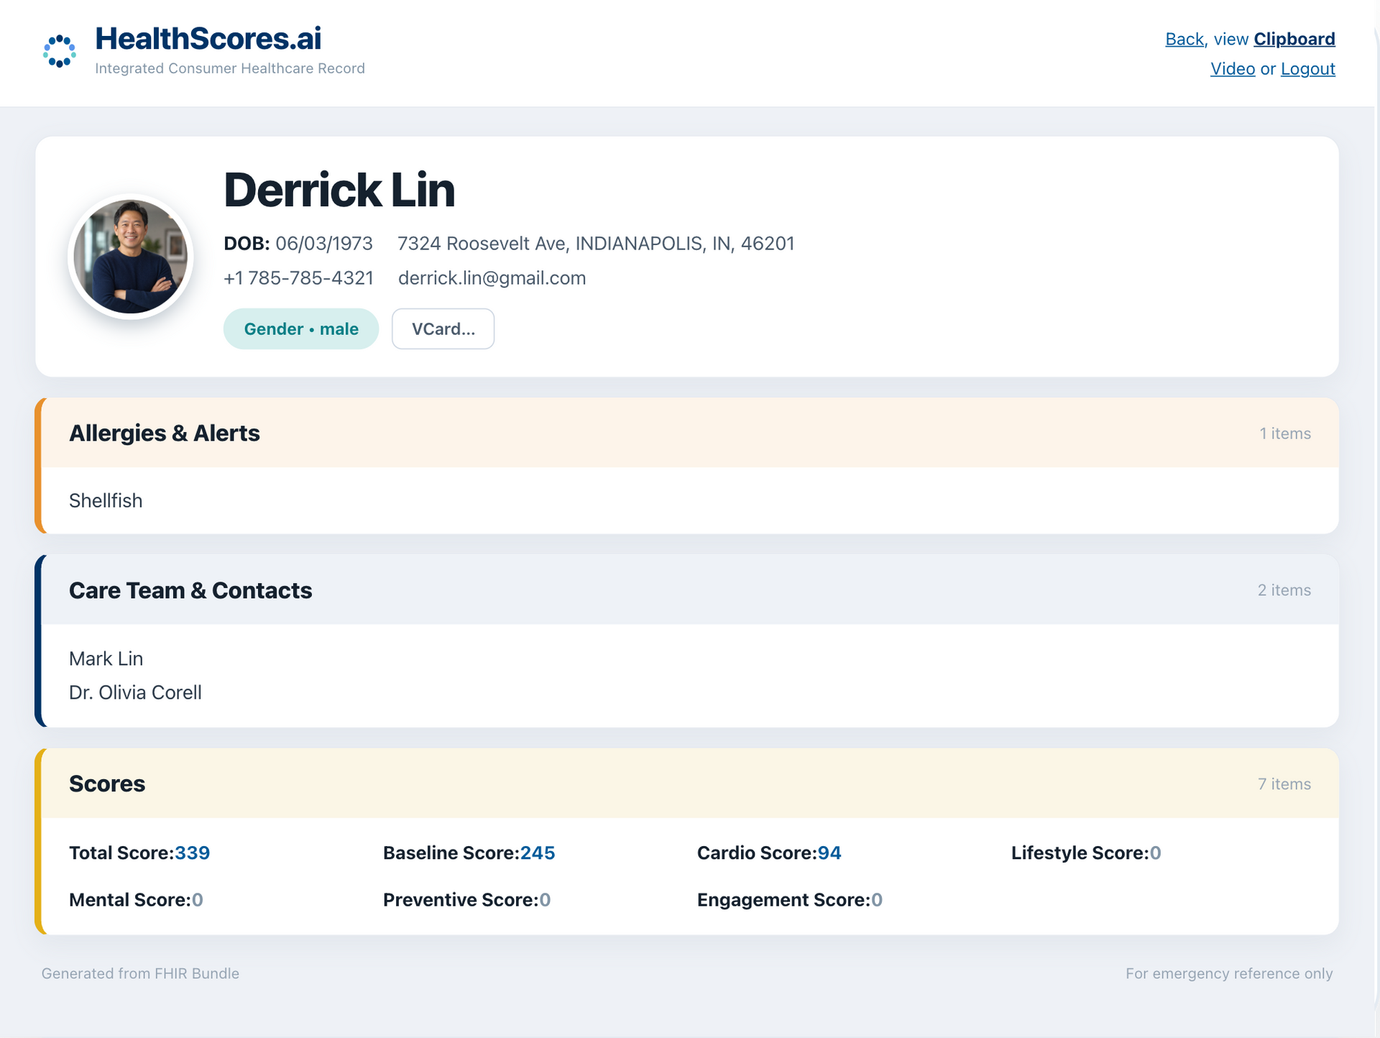Screen dimensions: 1380x1038
Task: Expand the Care Team & Contacts header
Action: pos(690,590)
